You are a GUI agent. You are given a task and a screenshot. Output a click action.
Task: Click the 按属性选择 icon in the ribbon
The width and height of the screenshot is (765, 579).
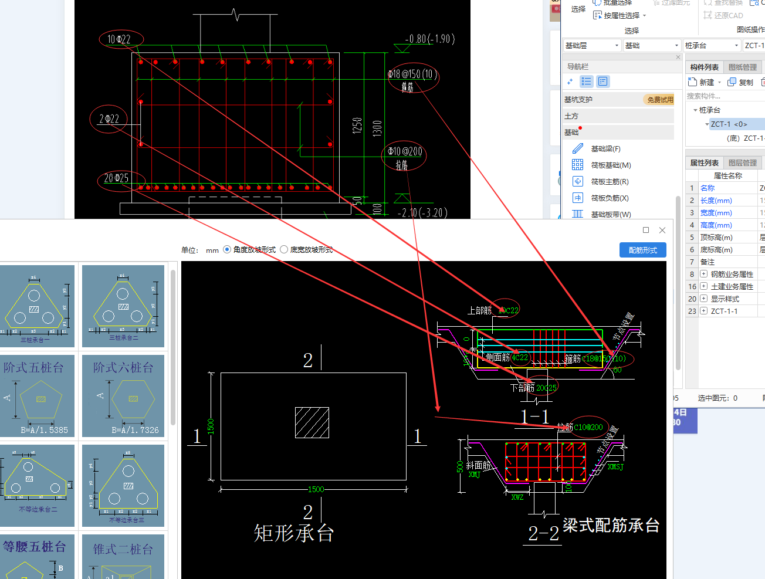point(597,15)
